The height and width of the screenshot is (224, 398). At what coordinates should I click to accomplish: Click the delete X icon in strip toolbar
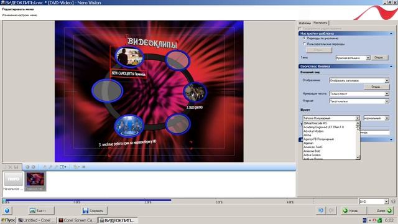(10, 167)
